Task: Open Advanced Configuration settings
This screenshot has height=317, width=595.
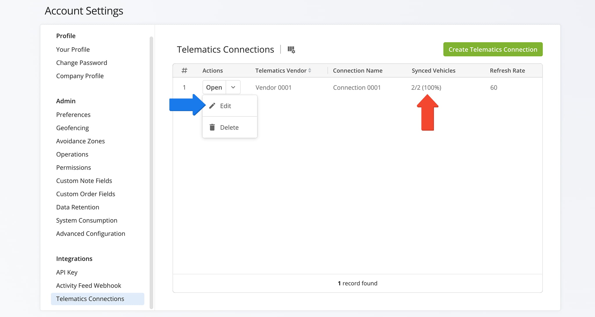Action: pos(91,234)
